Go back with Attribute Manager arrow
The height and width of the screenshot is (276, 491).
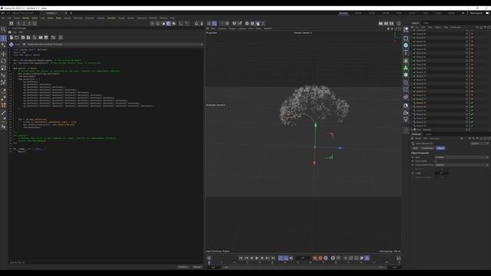pyautogui.click(x=462, y=138)
